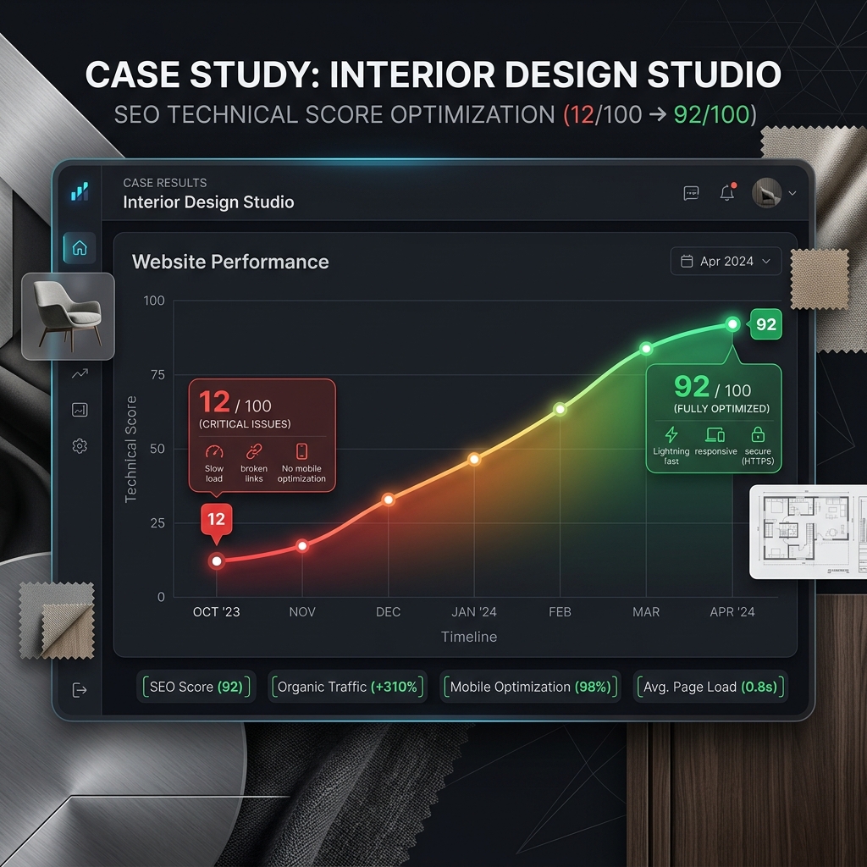Viewport: 867px width, 867px height.
Task: Click the Slow load speedometer icon
Action: pos(214,451)
